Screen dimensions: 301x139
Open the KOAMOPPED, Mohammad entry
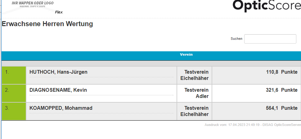61,108
